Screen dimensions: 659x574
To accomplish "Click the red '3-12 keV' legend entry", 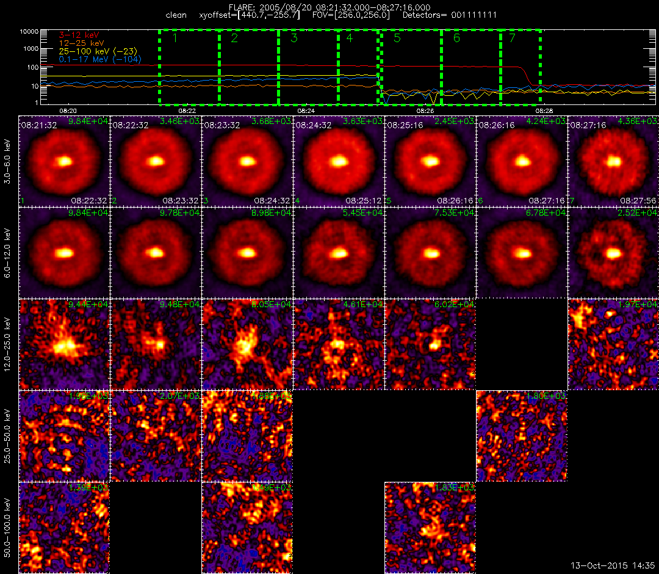I will (x=79, y=35).
